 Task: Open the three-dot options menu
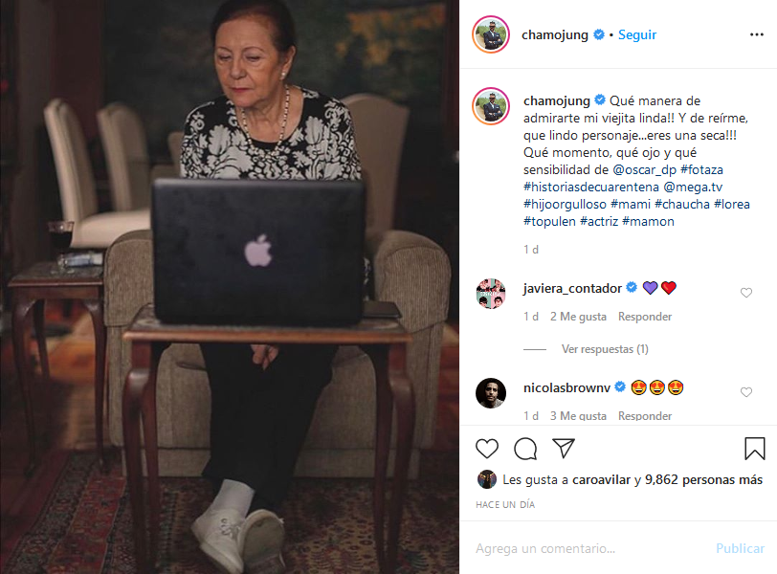(x=757, y=34)
